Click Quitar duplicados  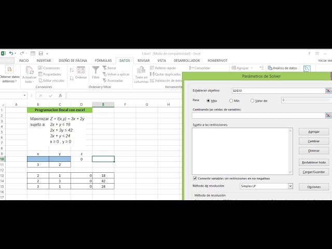click(165, 74)
